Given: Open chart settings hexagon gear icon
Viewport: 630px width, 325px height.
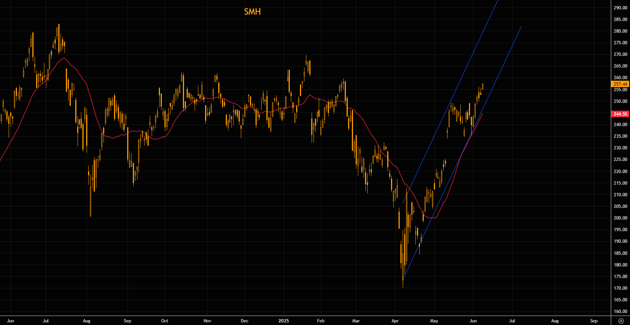Looking at the screenshot, I should click(621, 321).
